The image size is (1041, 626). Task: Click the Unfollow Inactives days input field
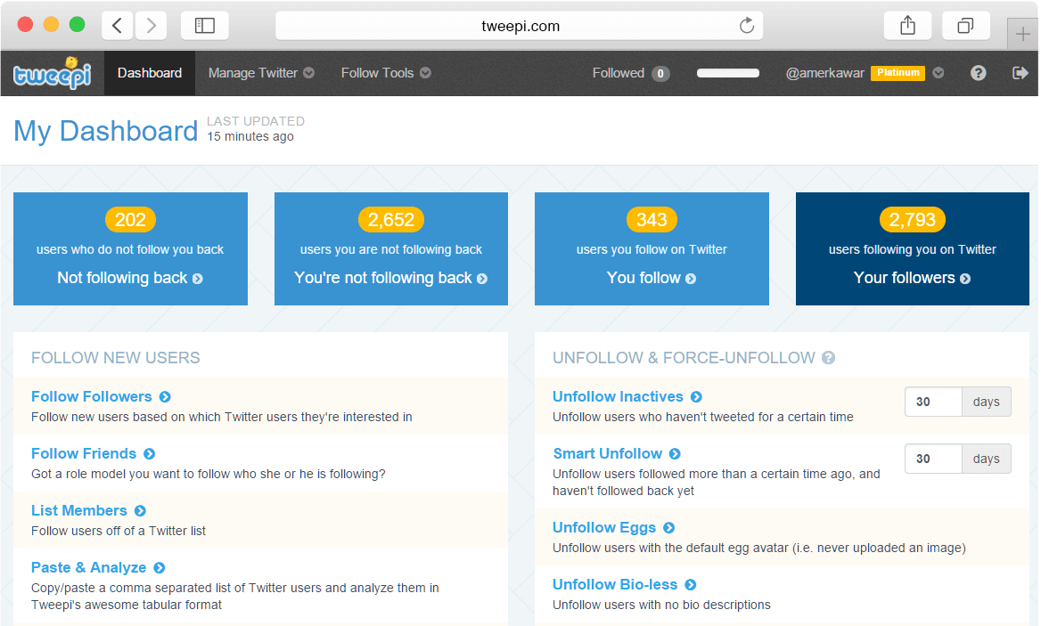pyautogui.click(x=932, y=402)
